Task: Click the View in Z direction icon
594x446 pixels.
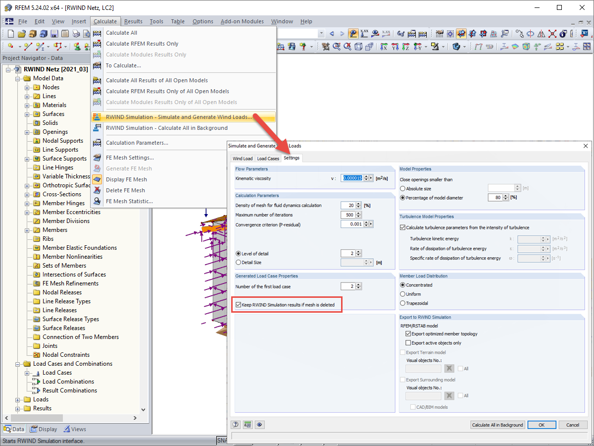Action: pos(406,47)
